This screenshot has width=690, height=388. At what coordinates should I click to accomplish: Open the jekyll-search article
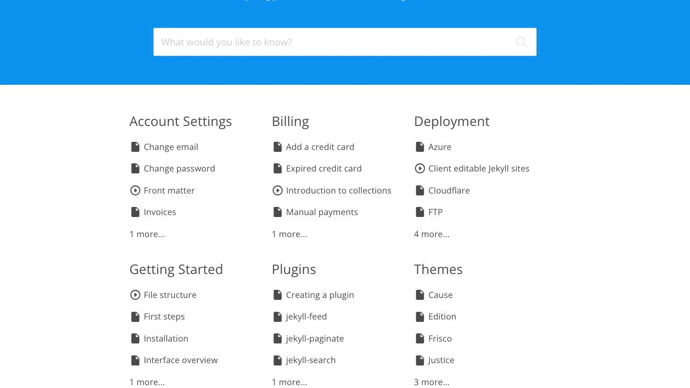pos(311,360)
